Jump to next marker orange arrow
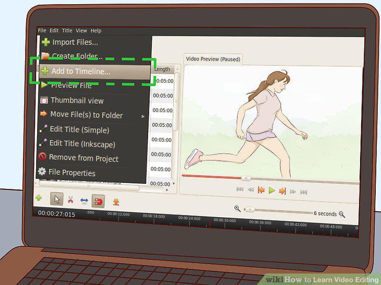The width and height of the screenshot is (381, 285). (x=283, y=191)
